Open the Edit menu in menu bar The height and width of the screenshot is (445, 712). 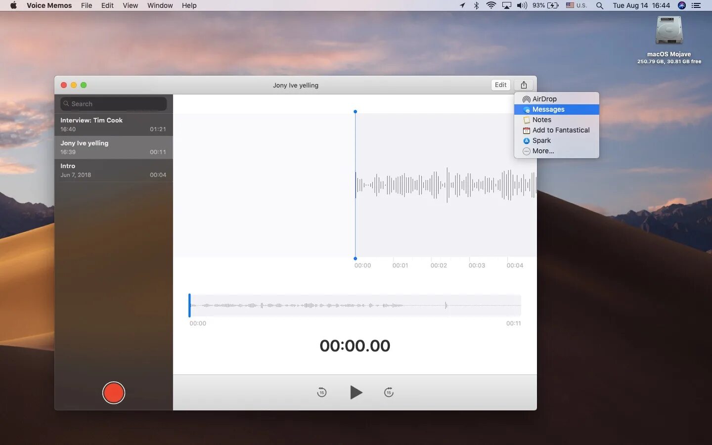tap(107, 5)
